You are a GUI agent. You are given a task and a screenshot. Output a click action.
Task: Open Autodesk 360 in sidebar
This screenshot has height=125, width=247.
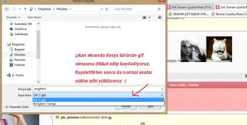(23, 24)
